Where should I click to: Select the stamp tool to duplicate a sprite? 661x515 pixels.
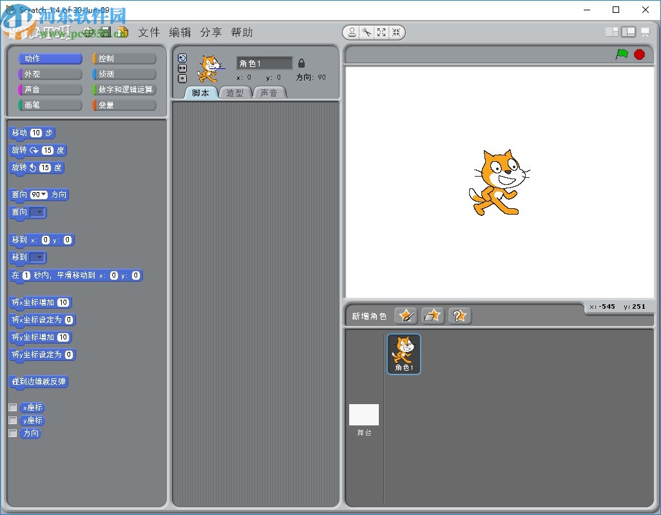click(x=352, y=32)
